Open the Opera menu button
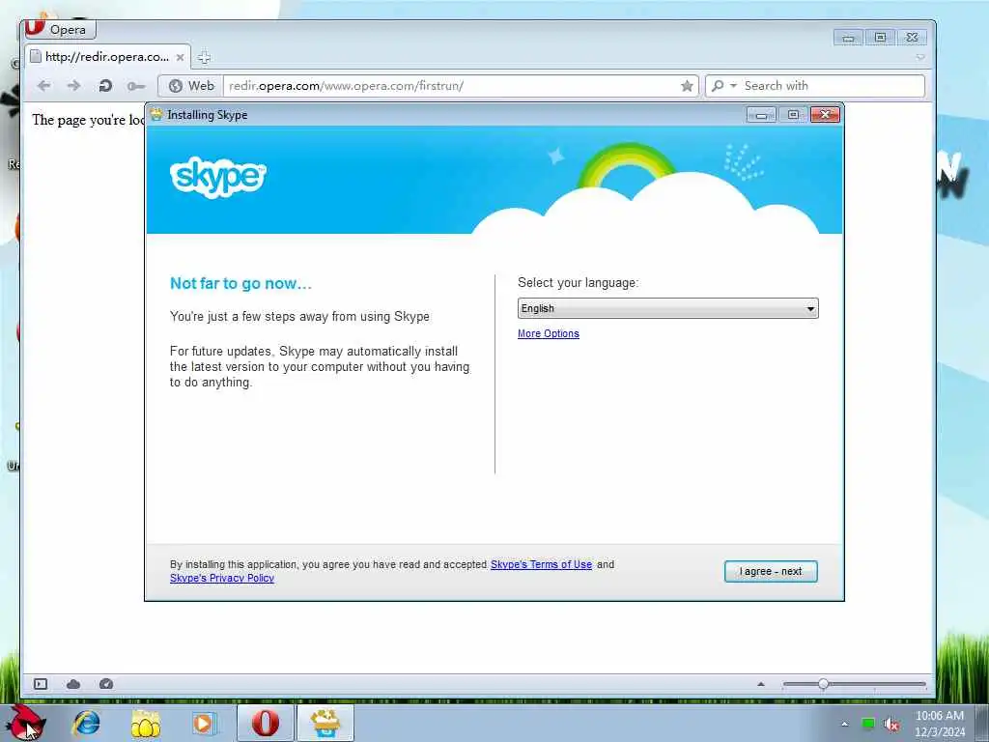Viewport: 989px width, 742px height. (x=59, y=29)
